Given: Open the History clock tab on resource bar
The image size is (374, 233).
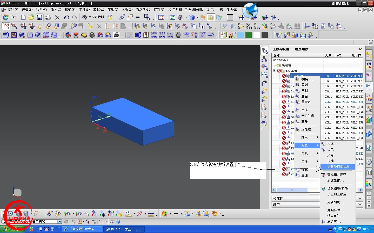Looking at the screenshot, I should [x=369, y=162].
